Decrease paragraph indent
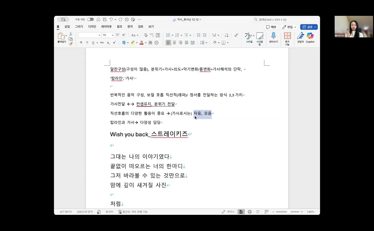The height and width of the screenshot is (231, 374). pyautogui.click(x=199, y=35)
